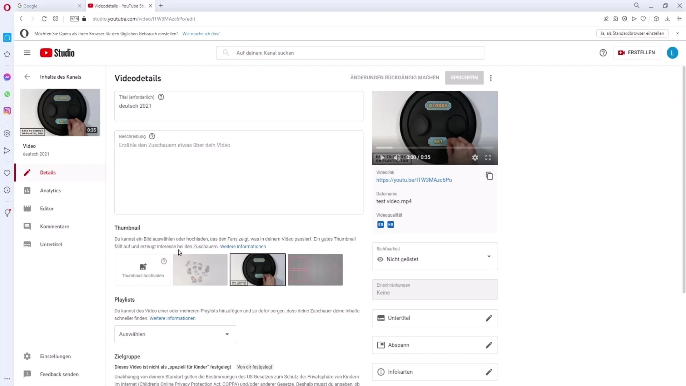Click the Untertitel edit pencil toggle
Screen dimensions: 686x386
pyautogui.click(x=488, y=318)
